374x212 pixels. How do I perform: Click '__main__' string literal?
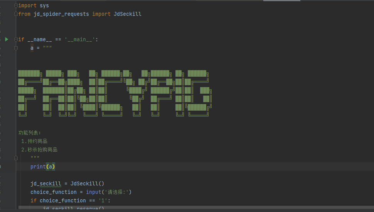pyautogui.click(x=80, y=40)
